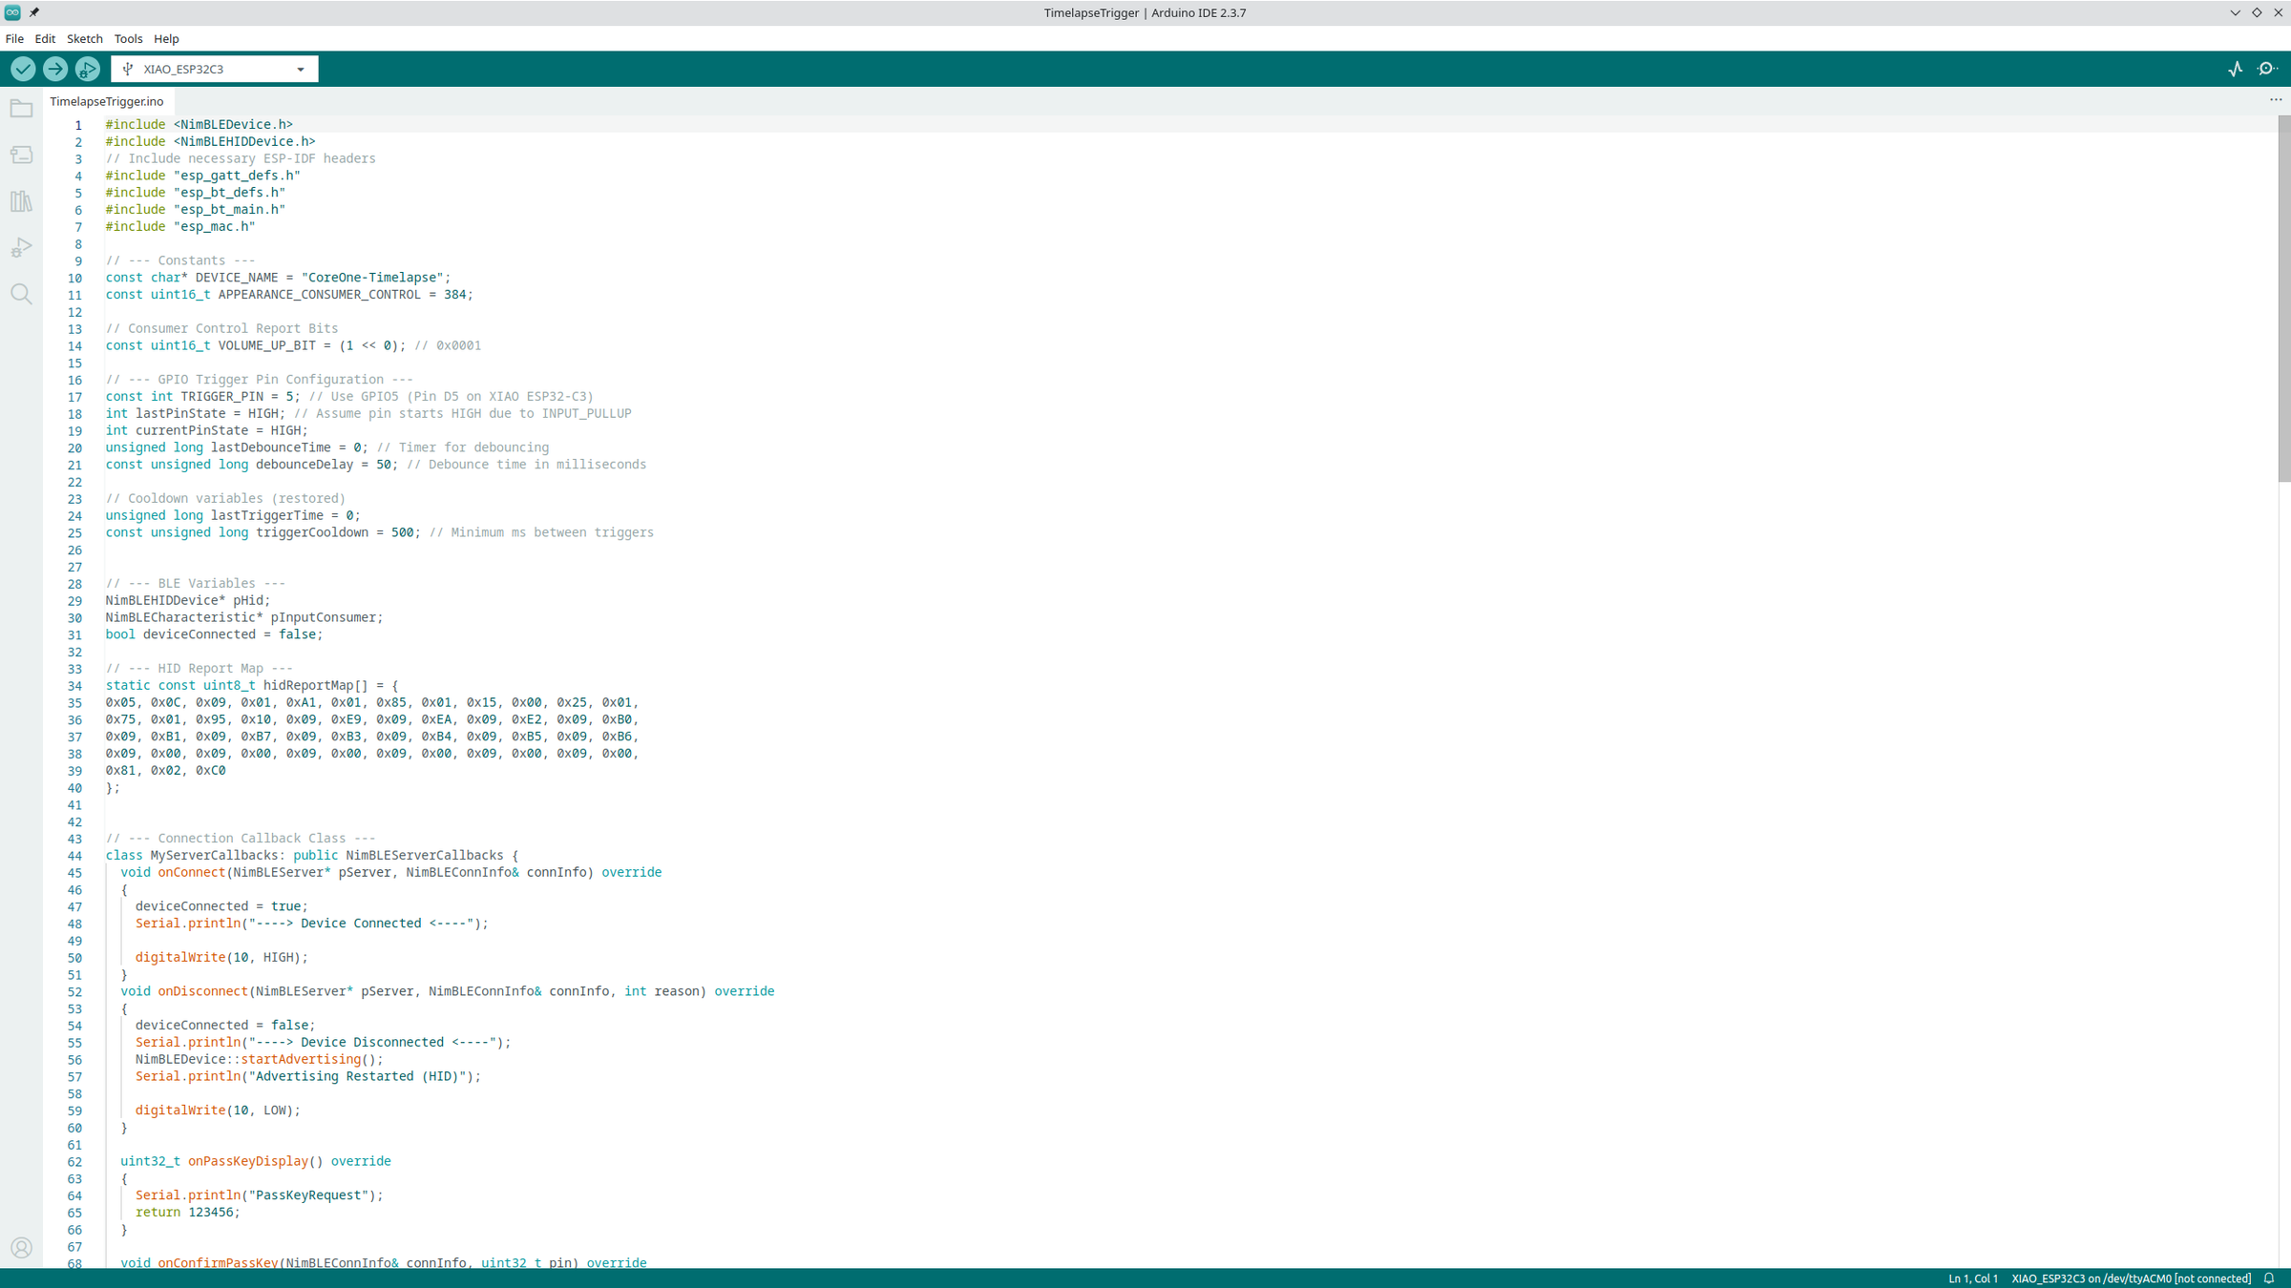Select the TimelapseTrigger.ino tab
The height and width of the screenshot is (1288, 2291).
(107, 101)
